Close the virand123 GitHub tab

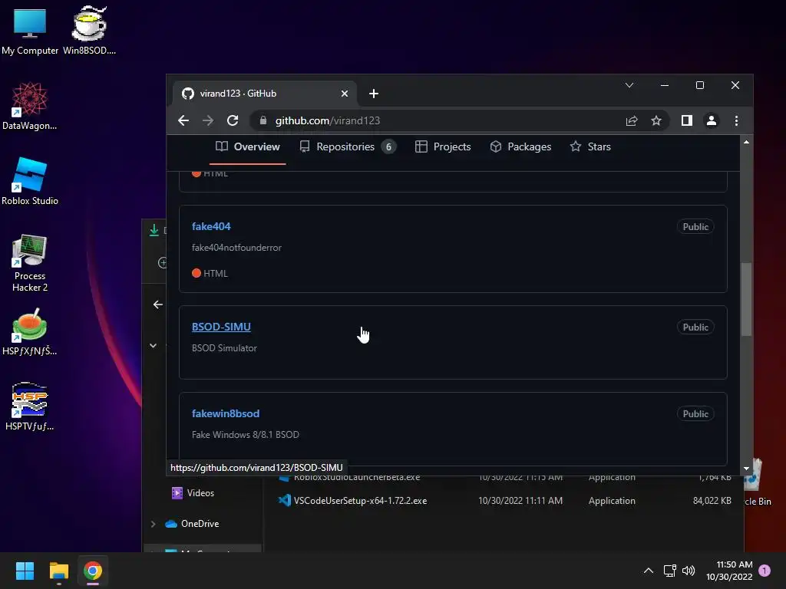[x=345, y=94]
